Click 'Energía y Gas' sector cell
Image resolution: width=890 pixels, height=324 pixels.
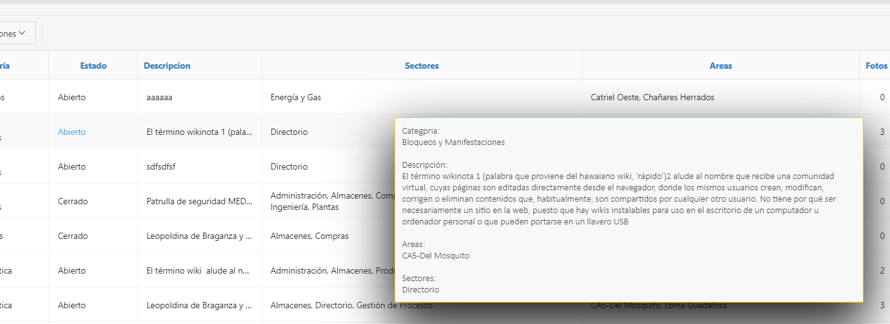click(x=296, y=97)
